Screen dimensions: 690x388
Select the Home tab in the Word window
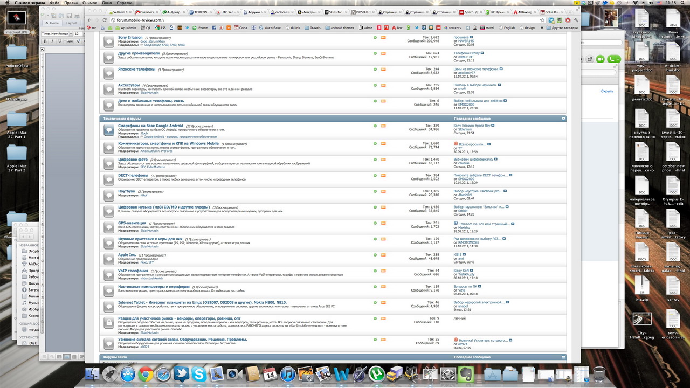click(53, 23)
